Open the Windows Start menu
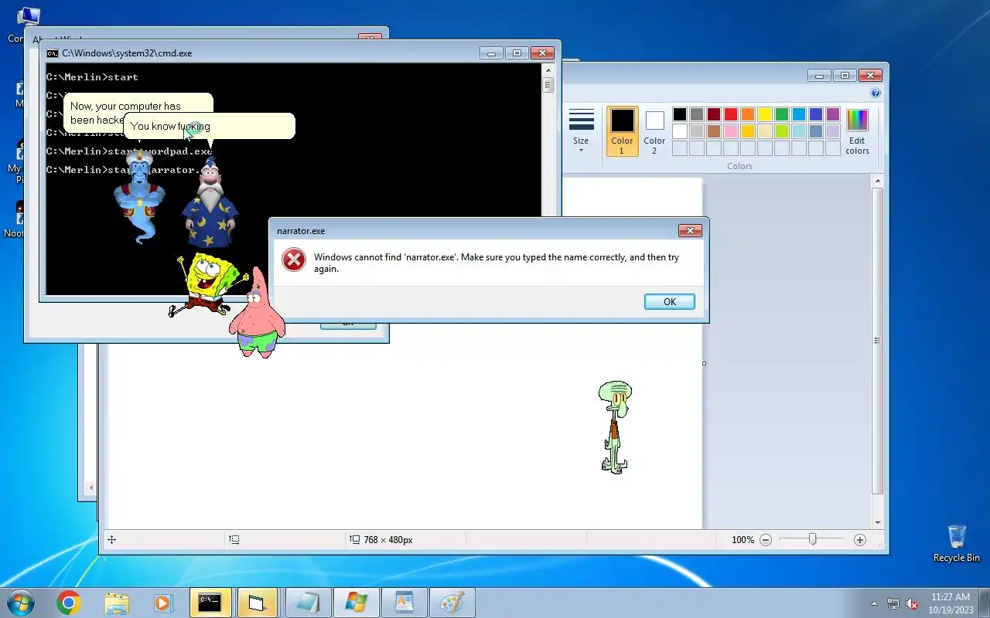The image size is (990, 618). click(x=20, y=603)
